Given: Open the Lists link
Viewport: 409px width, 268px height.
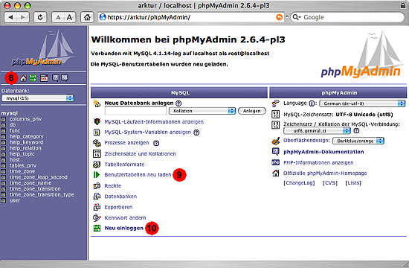Looking at the screenshot, I should (353, 183).
